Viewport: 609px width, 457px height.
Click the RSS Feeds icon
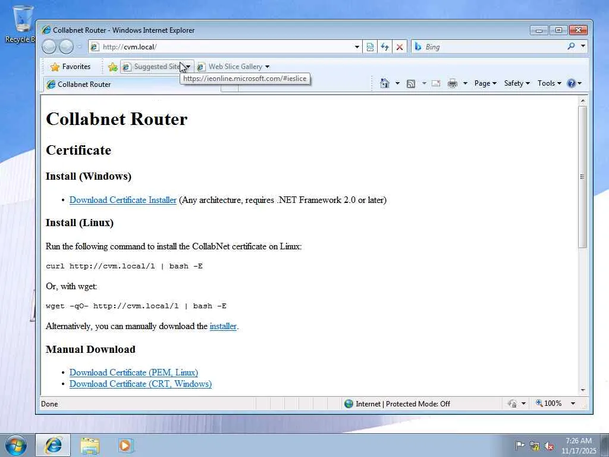point(411,83)
